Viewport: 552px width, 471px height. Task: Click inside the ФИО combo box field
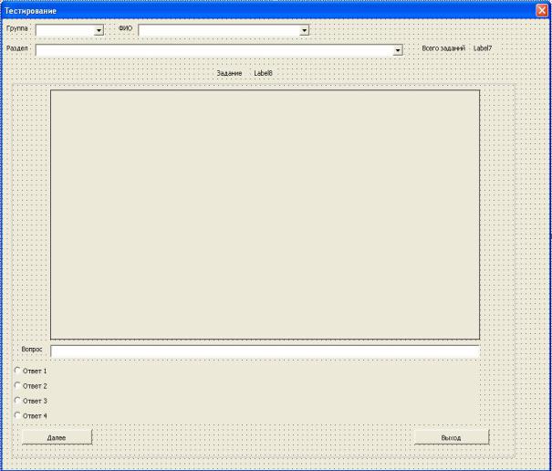(x=218, y=30)
